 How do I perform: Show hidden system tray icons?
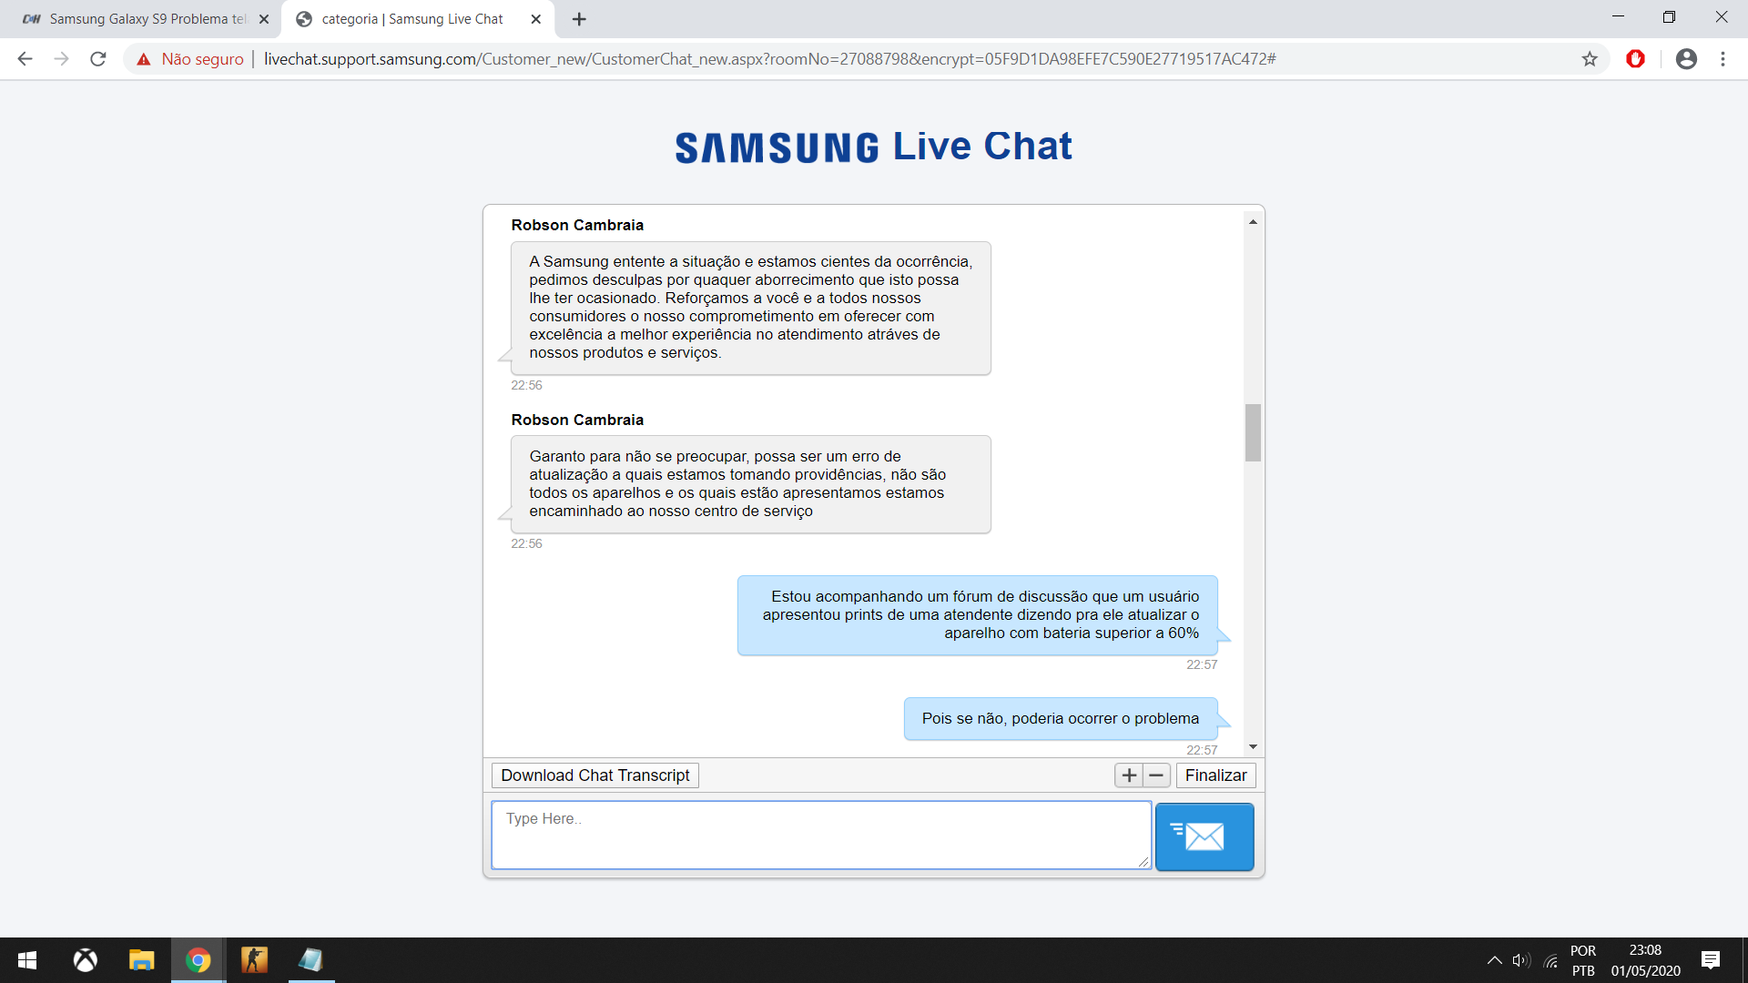[x=1494, y=960]
